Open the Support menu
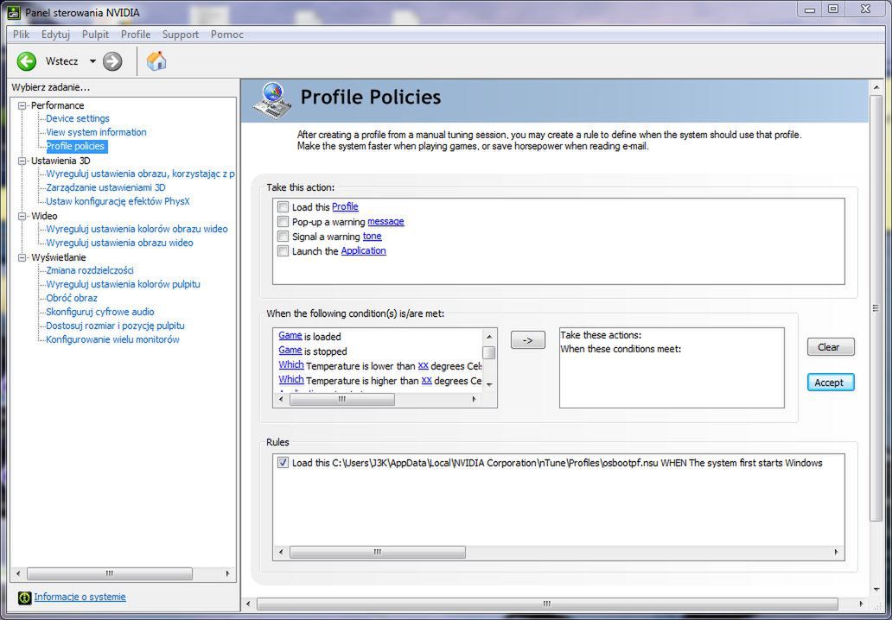Image resolution: width=892 pixels, height=620 pixels. coord(181,34)
